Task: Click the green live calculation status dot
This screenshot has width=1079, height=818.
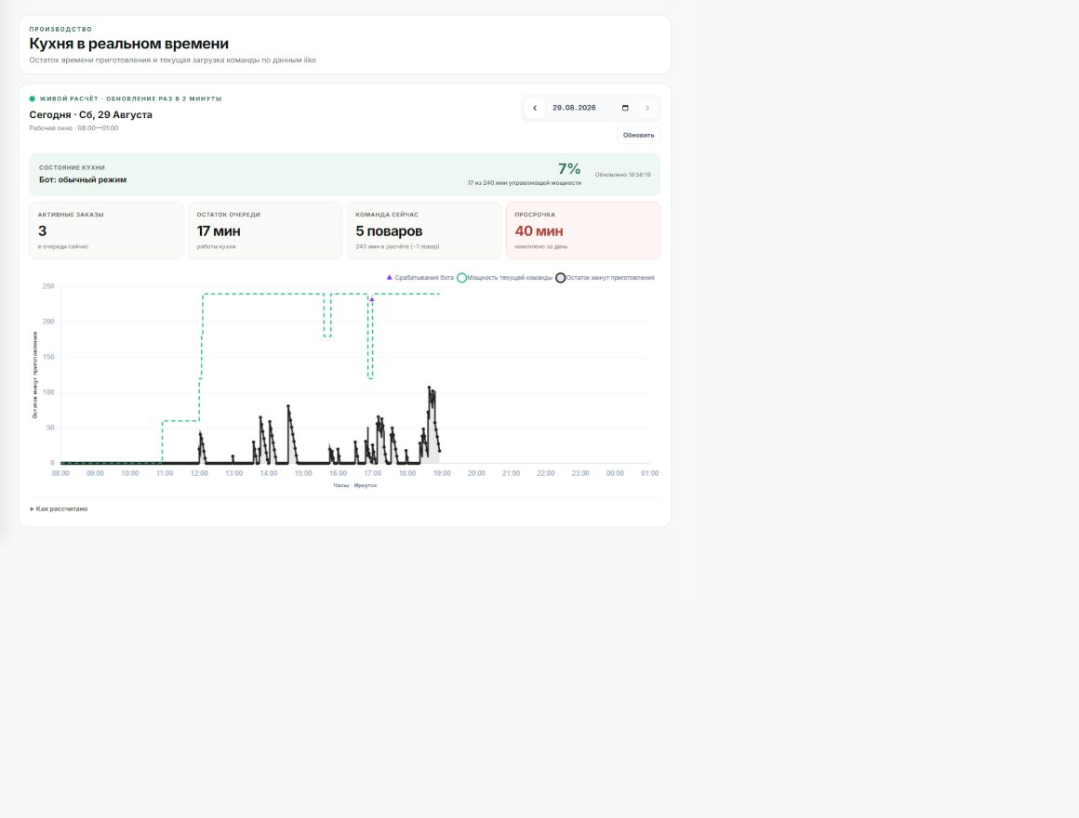Action: click(x=33, y=99)
